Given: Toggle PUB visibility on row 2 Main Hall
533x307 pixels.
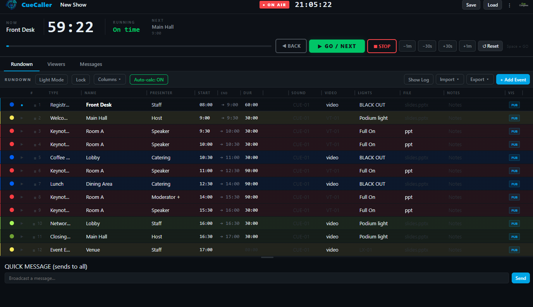Looking at the screenshot, I should [x=514, y=118].
